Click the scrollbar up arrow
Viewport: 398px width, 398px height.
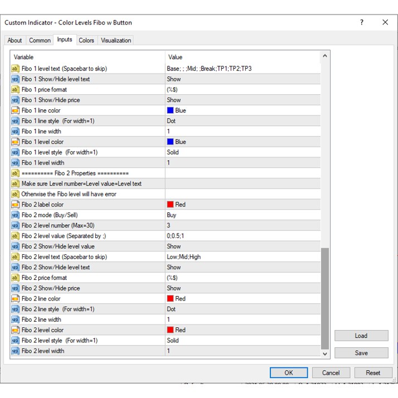[x=325, y=56]
